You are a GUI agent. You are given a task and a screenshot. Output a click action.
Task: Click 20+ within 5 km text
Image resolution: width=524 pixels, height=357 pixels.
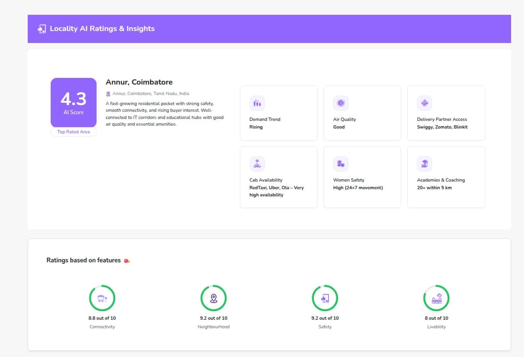pos(434,188)
